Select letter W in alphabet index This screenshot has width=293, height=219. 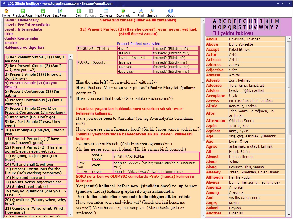coord(261,27)
